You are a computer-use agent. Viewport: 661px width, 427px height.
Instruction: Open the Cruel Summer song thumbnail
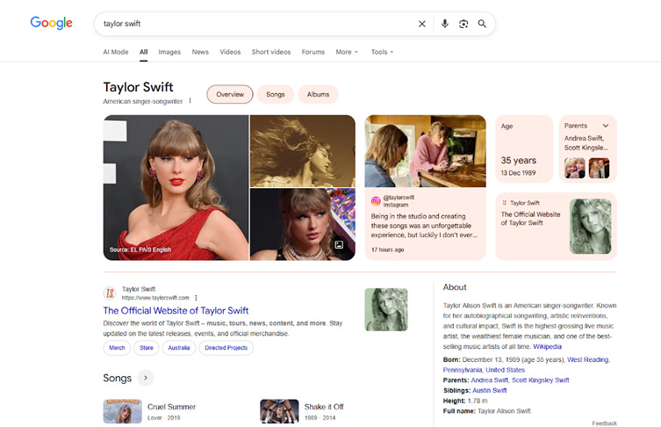click(x=122, y=411)
